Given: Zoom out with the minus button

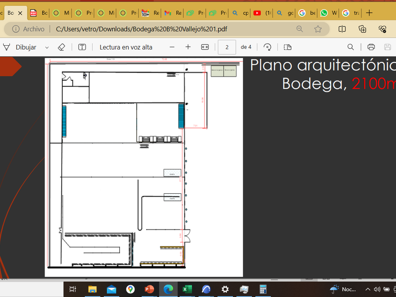Looking at the screenshot, I should point(172,47).
